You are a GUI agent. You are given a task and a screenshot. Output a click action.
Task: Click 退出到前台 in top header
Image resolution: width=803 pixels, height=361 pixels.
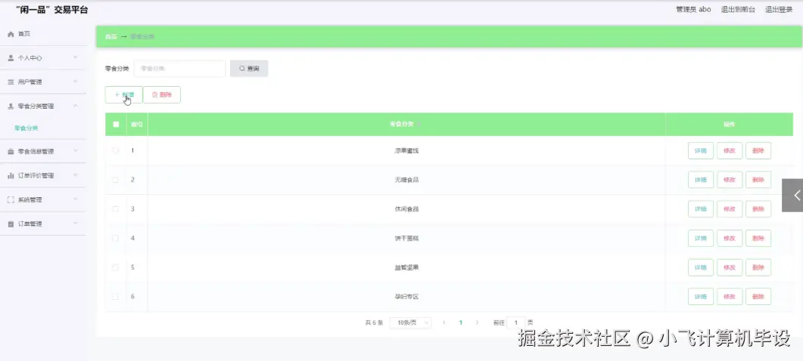coord(738,9)
